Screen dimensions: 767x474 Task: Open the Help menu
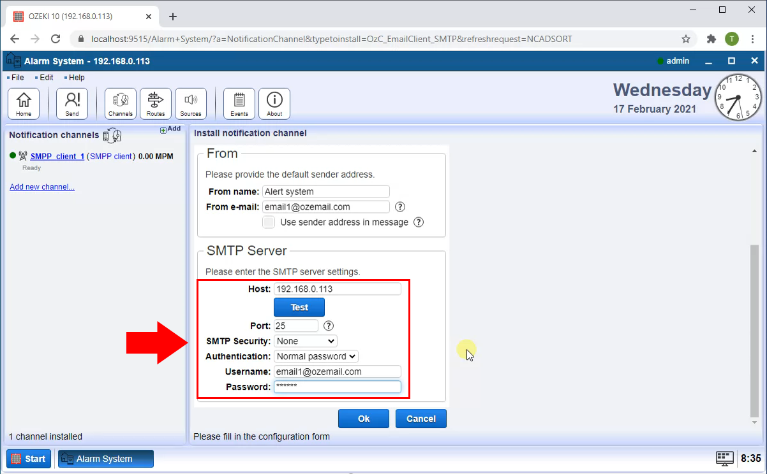76,78
